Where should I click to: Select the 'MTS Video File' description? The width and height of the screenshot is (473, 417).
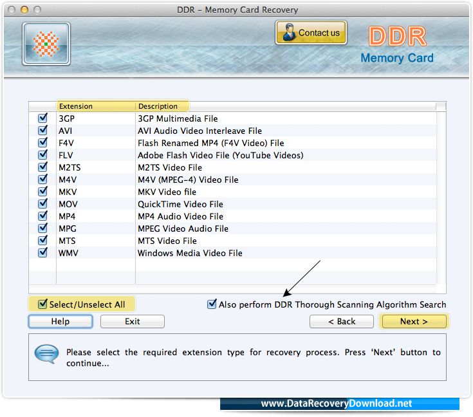[x=167, y=241]
